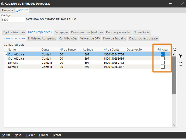Click the Código input field FE001
186x139 pixels.
click(x=13, y=20)
